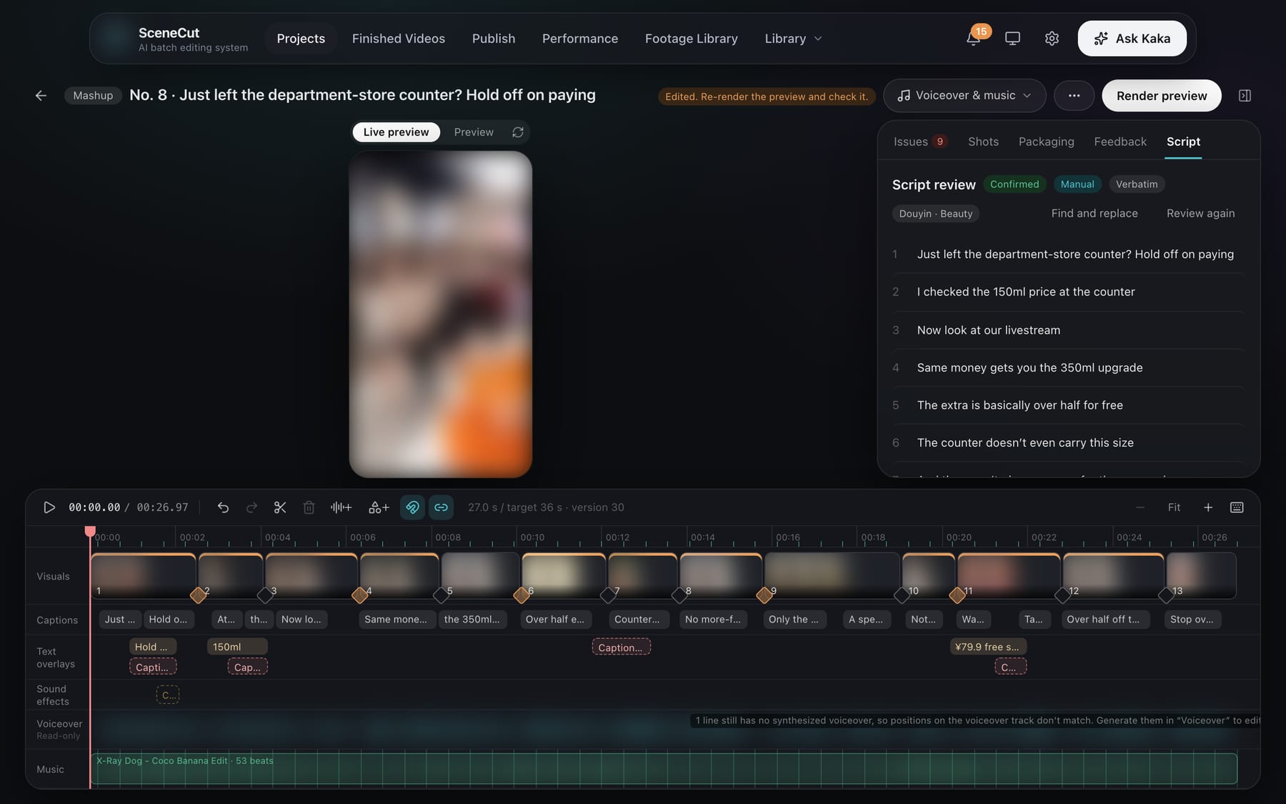Refresh the preview with the reload icon
1286x804 pixels.
(518, 132)
